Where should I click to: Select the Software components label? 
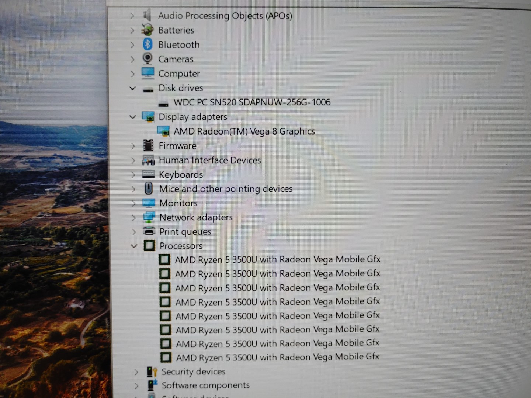[x=205, y=385]
